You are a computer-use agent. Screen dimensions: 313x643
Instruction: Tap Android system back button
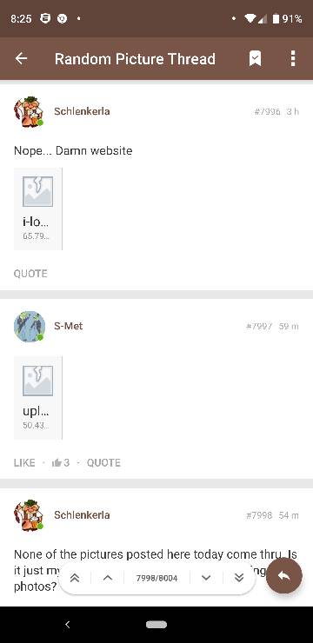pyautogui.click(x=68, y=625)
